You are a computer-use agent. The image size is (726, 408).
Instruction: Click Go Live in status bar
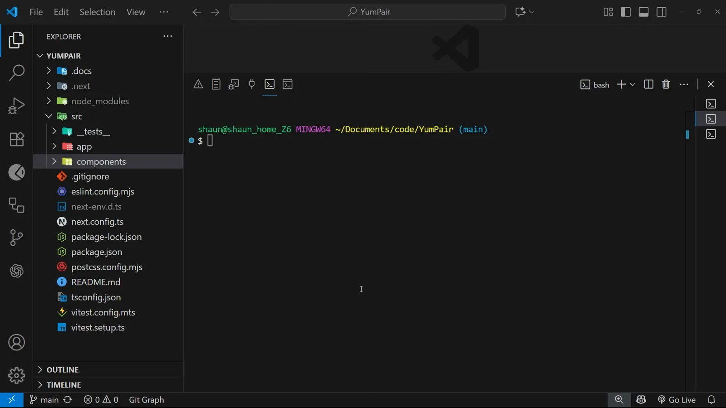(x=677, y=400)
